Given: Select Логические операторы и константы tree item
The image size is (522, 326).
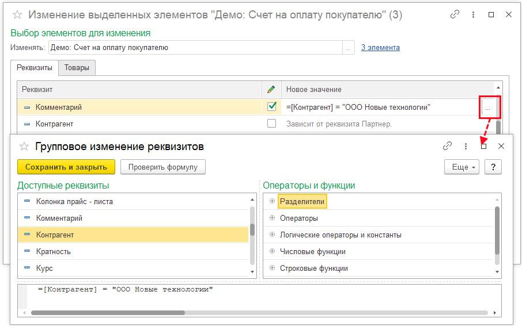Looking at the screenshot, I should [x=341, y=235].
